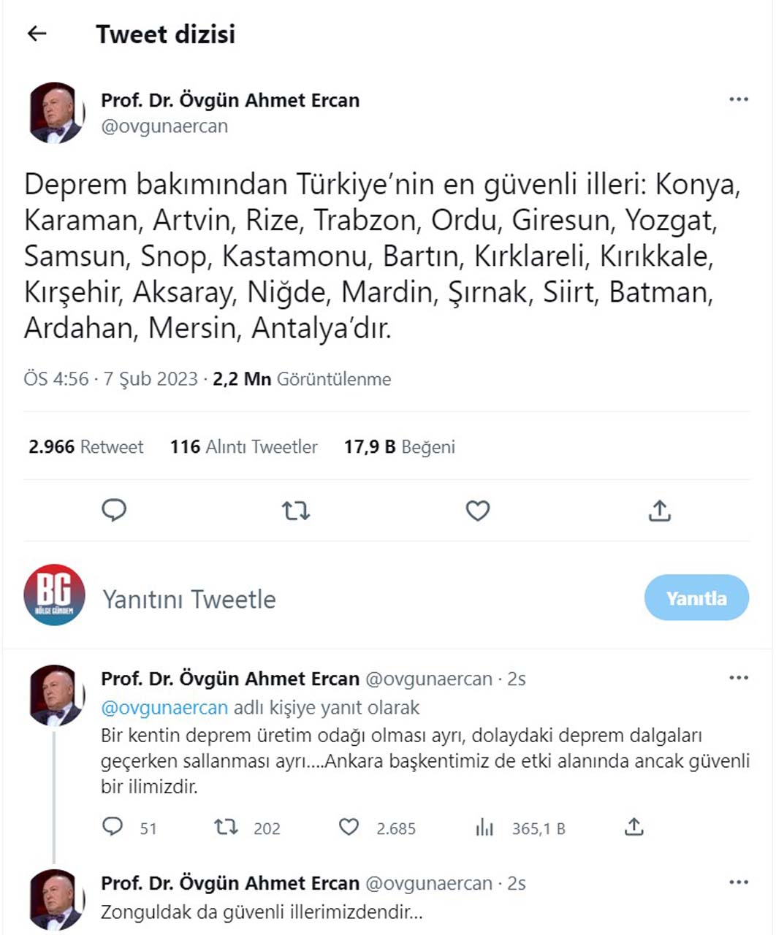Click the 116 Alıntı Tweetler link
The height and width of the screenshot is (935, 776).
point(243,446)
